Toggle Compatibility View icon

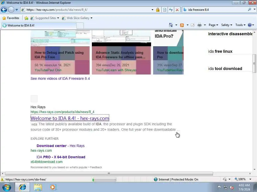click(x=165, y=10)
